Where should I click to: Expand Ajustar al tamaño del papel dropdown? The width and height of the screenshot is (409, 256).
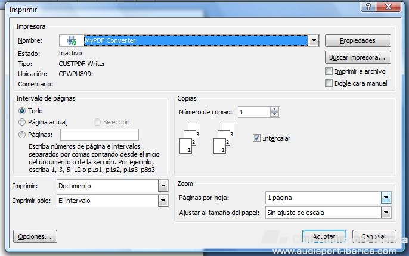coord(386,213)
